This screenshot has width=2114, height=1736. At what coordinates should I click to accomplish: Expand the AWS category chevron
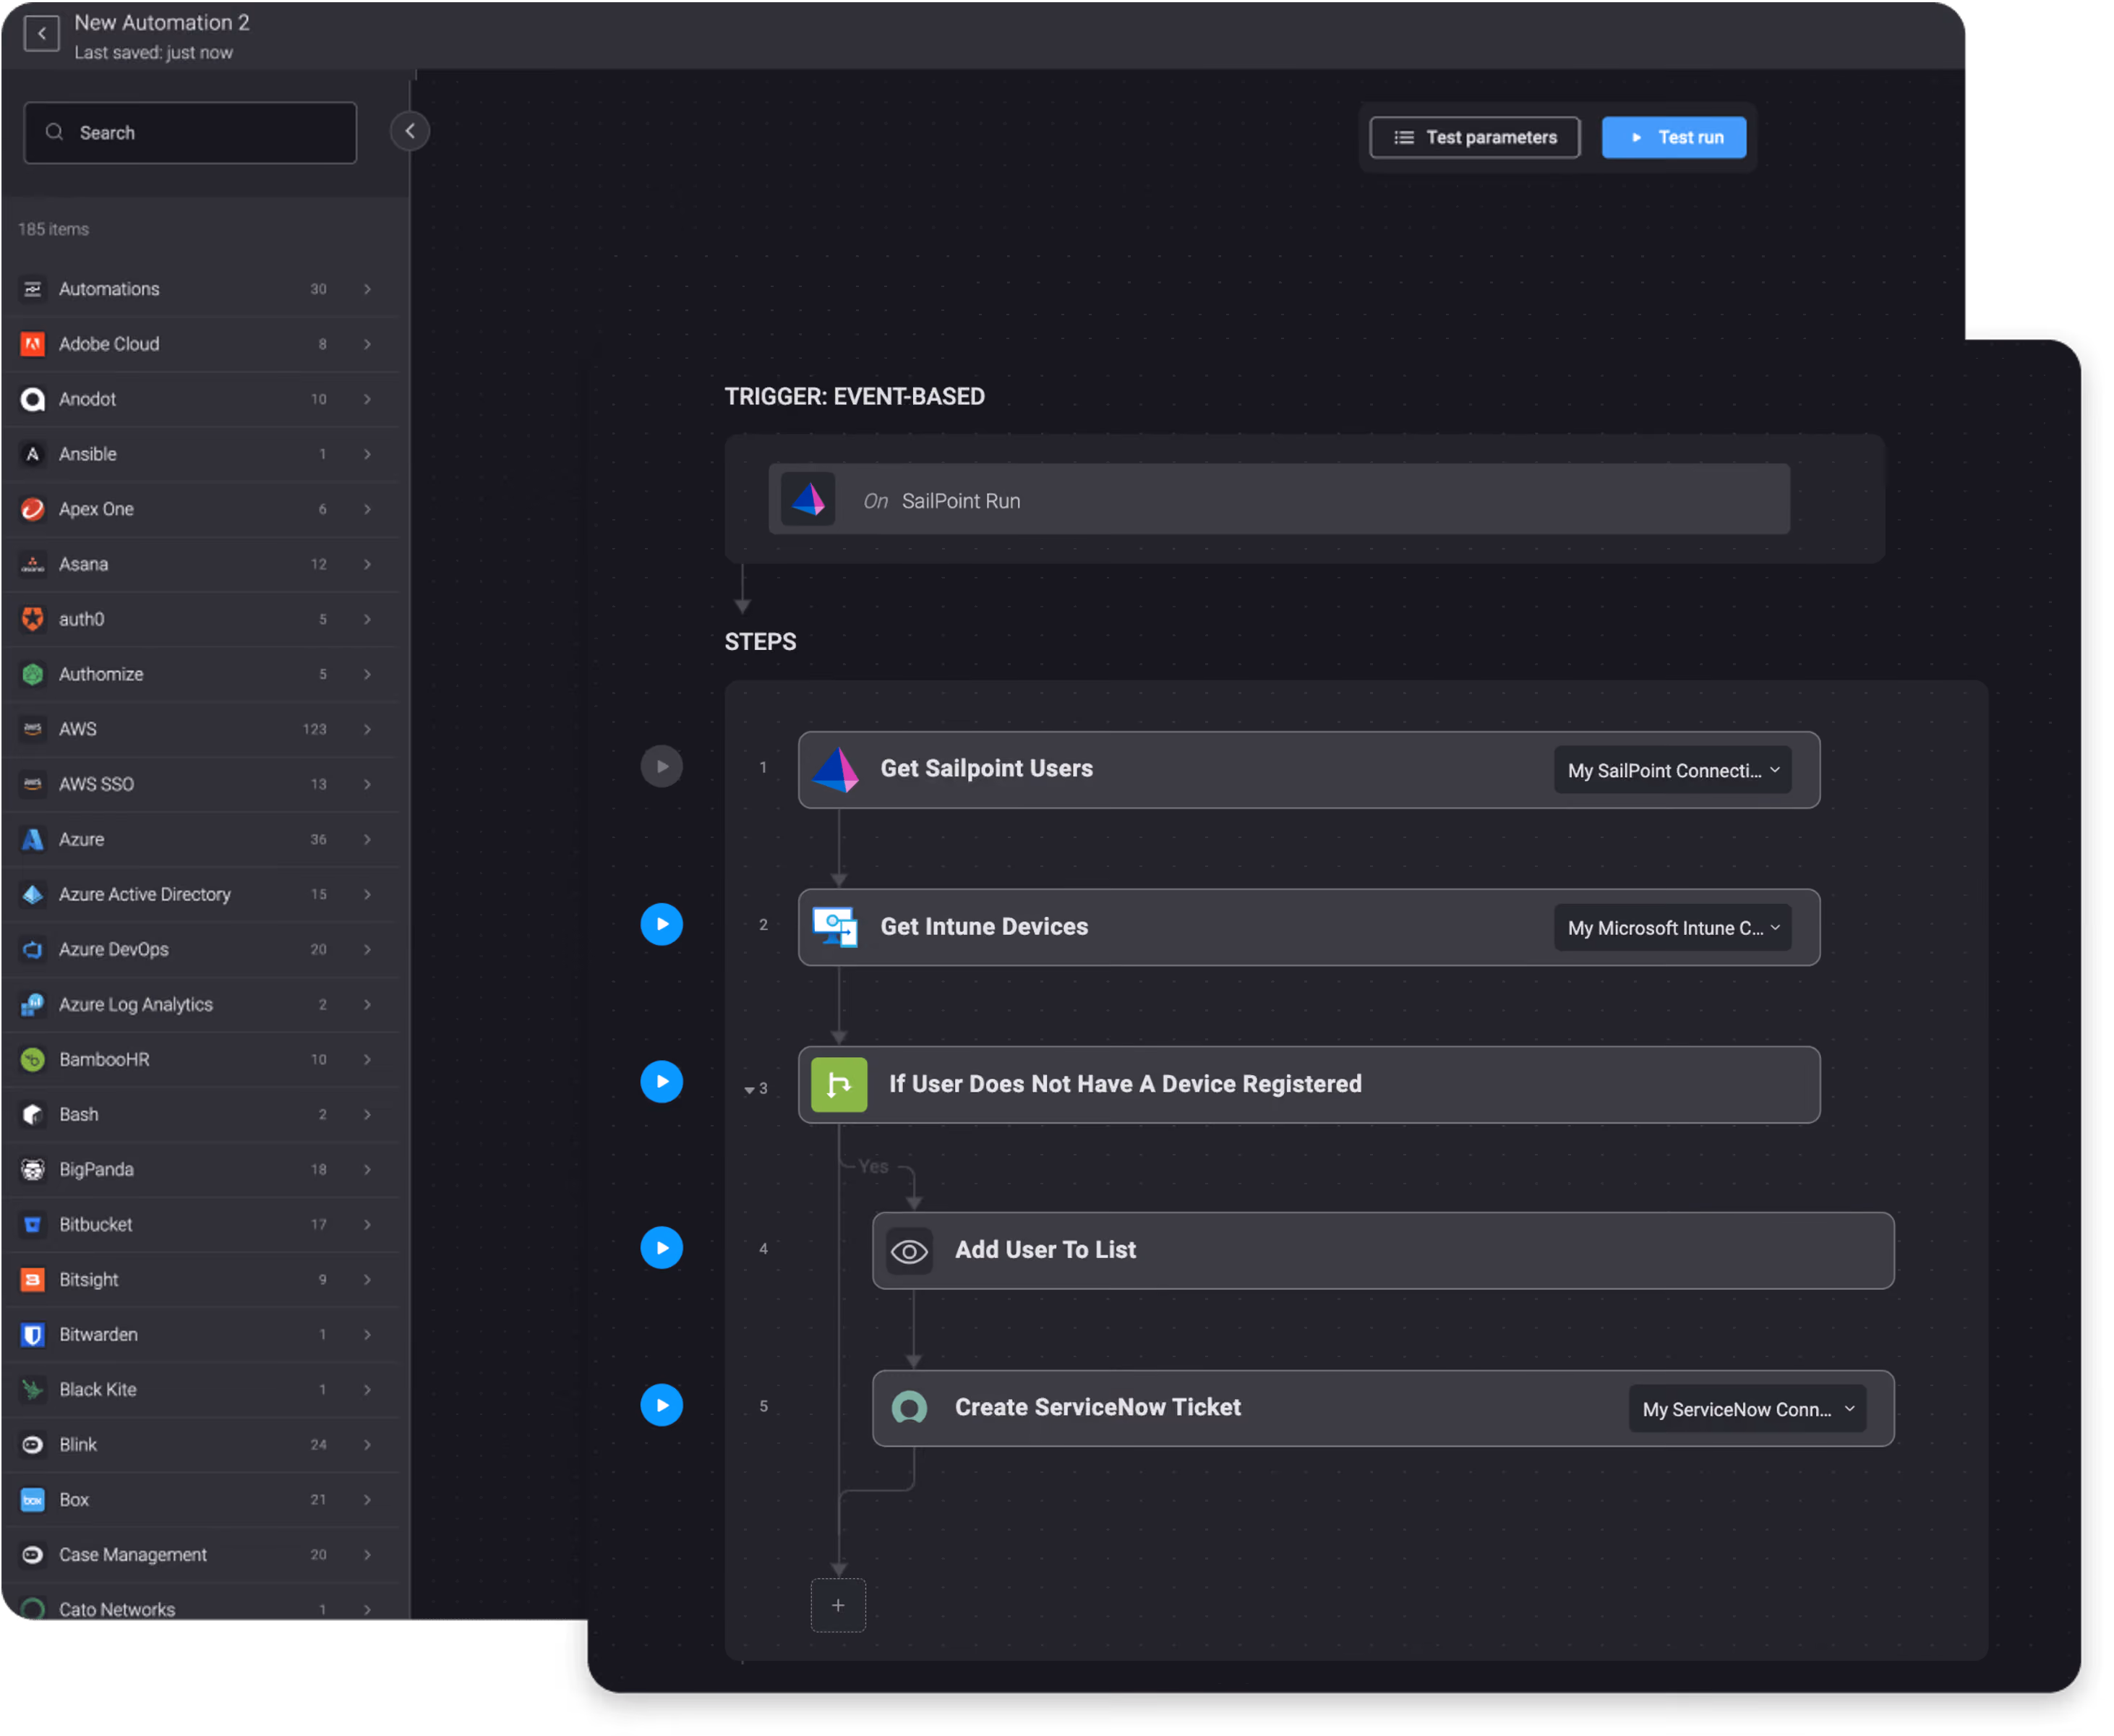[368, 729]
